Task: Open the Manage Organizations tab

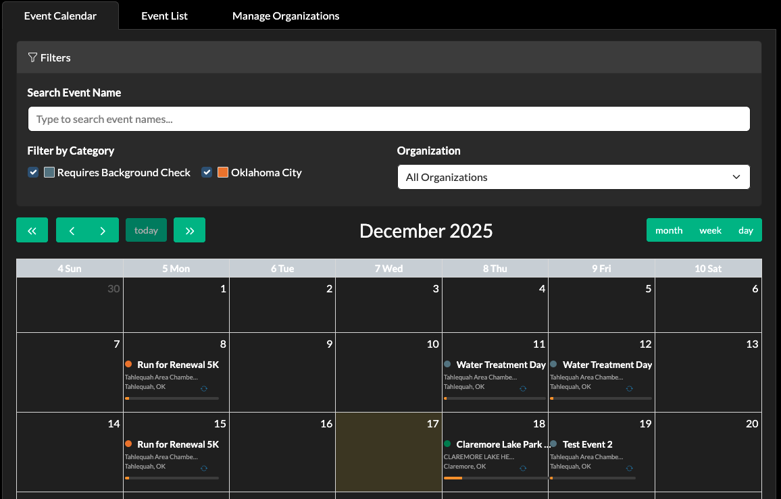Action: [x=286, y=16]
